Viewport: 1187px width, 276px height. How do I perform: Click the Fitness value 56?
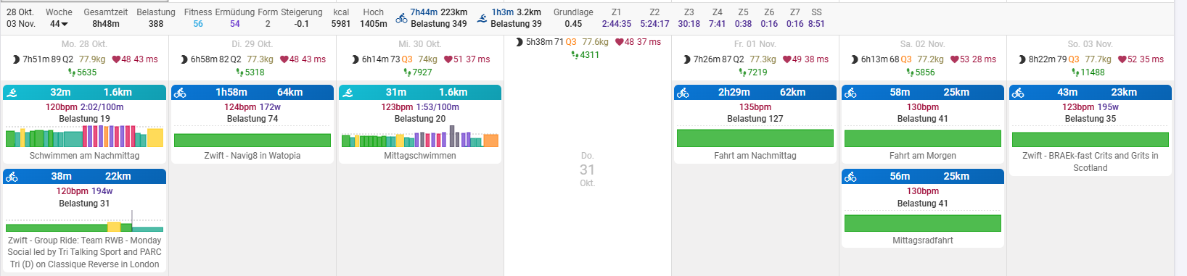tap(198, 24)
